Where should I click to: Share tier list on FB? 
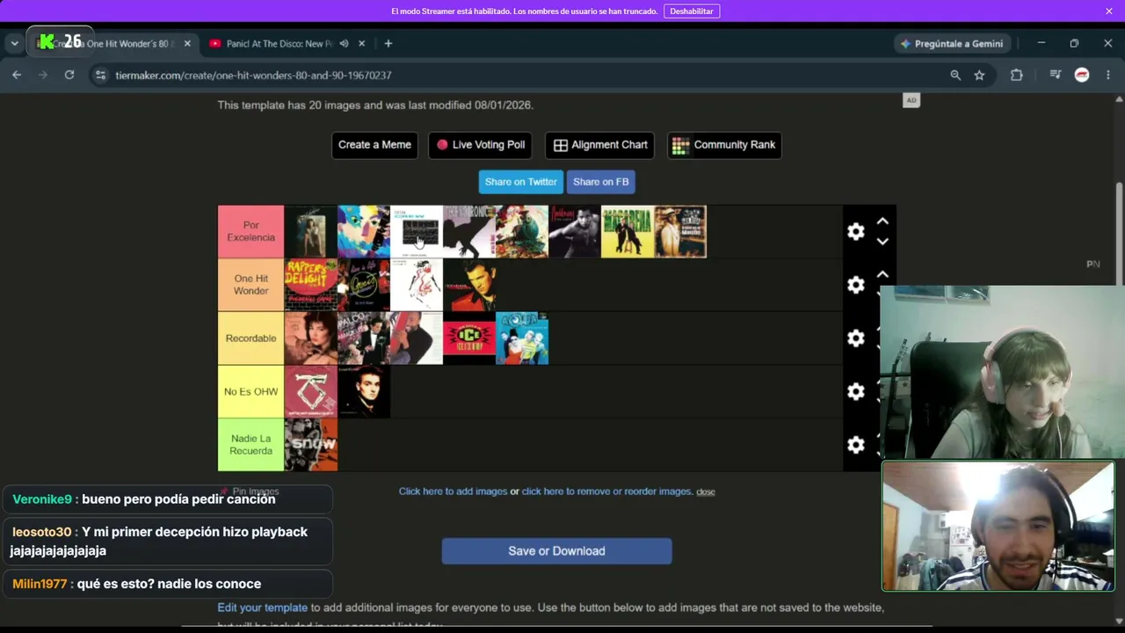click(601, 182)
